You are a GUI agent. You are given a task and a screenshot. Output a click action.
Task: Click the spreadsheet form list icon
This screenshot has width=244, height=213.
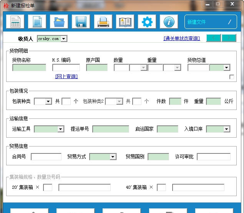coord(15,22)
